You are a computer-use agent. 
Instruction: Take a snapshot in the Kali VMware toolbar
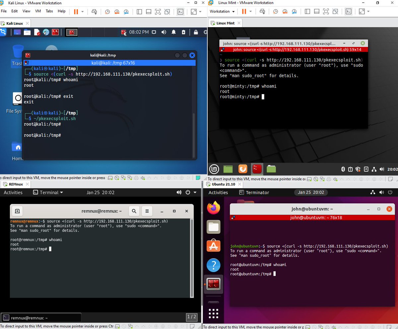point(107,12)
